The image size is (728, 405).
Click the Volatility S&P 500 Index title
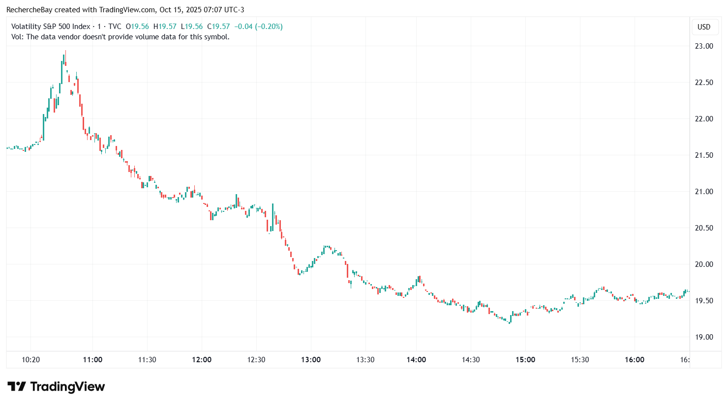[x=51, y=27]
